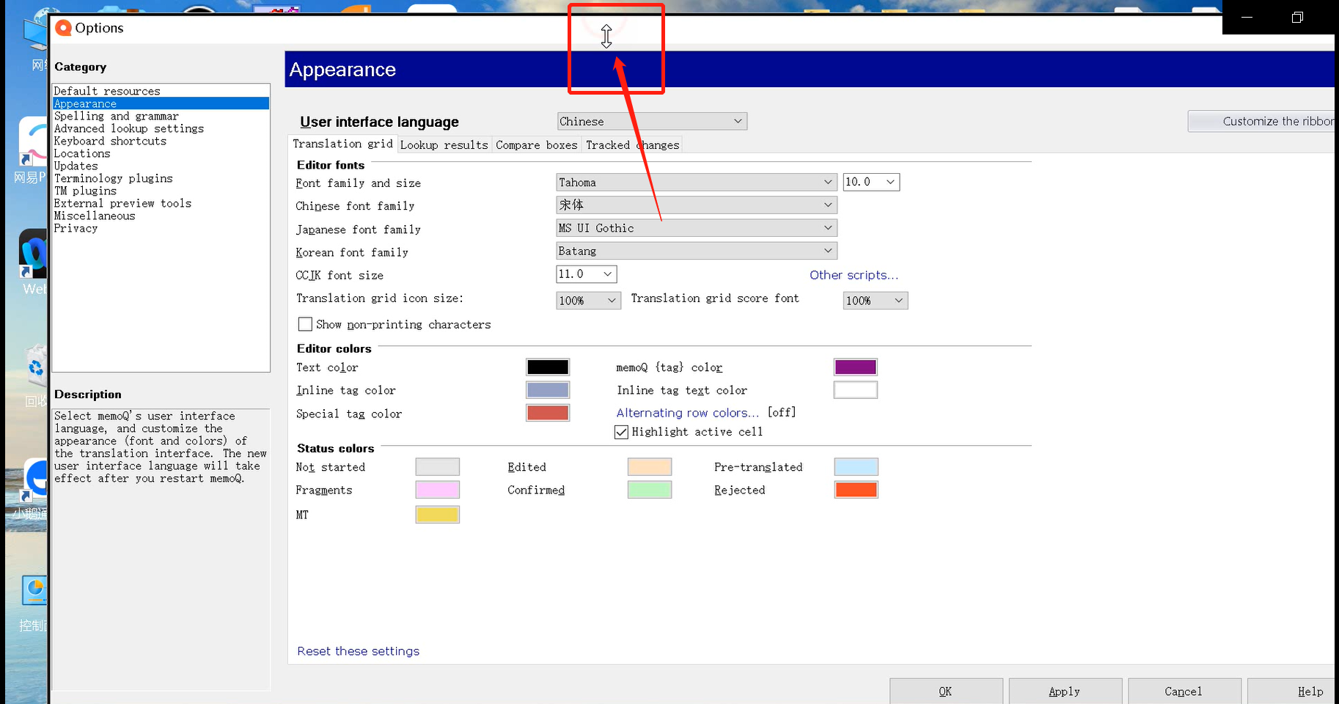Pick the Text color swatch
Image resolution: width=1339 pixels, height=704 pixels.
pos(548,367)
